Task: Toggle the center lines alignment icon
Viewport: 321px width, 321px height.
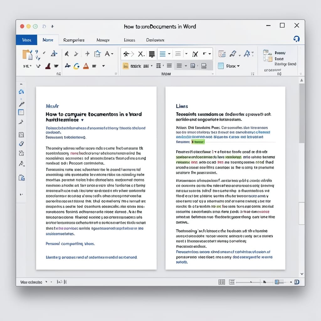Action: (x=169, y=66)
